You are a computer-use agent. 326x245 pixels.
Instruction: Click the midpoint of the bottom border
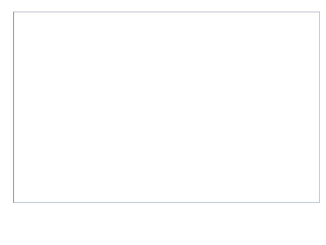click(x=167, y=202)
